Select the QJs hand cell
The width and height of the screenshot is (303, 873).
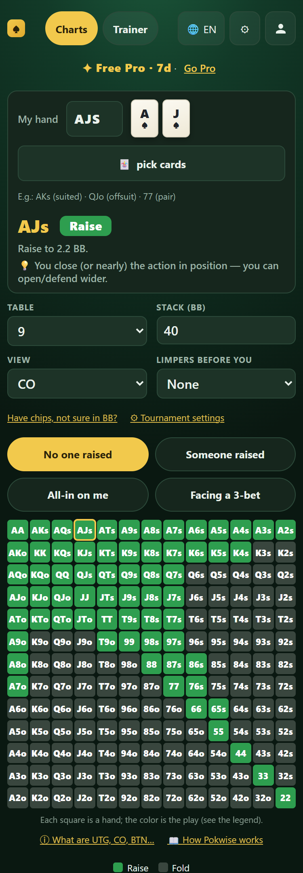coord(85,575)
